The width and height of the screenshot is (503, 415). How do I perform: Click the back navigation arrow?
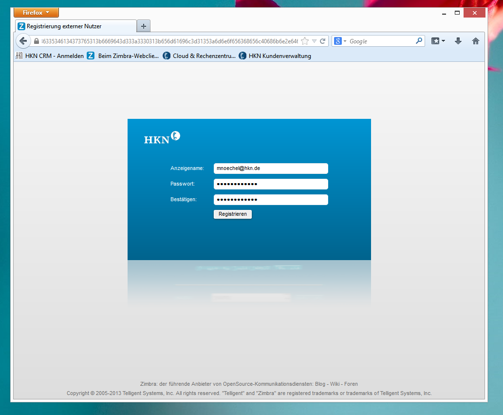pyautogui.click(x=23, y=41)
